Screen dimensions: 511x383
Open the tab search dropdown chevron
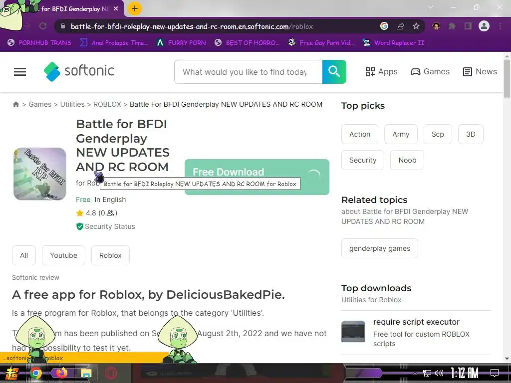coord(431,7)
